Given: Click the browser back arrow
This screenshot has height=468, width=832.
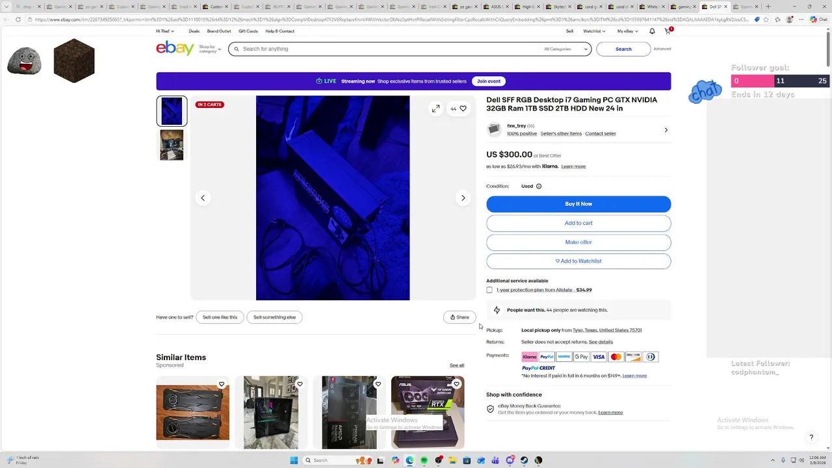Looking at the screenshot, I should [x=6, y=19].
